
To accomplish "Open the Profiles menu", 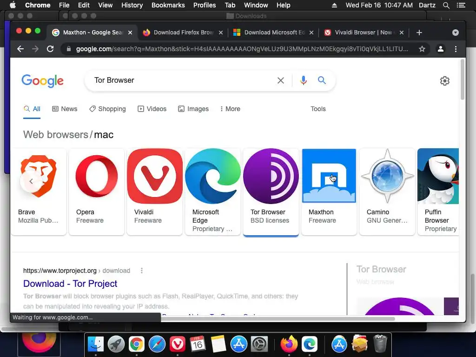I will 205,5.
